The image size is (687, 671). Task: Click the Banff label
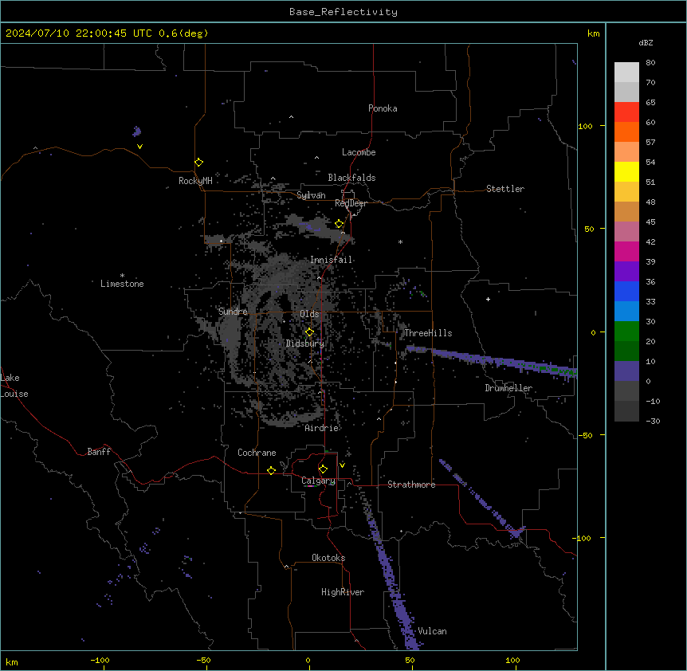tap(99, 452)
